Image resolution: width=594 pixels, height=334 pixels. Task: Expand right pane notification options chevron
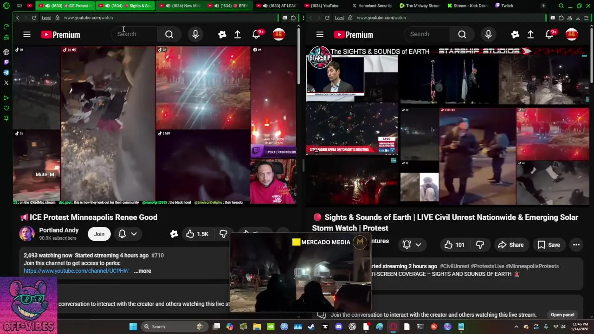pyautogui.click(x=418, y=245)
